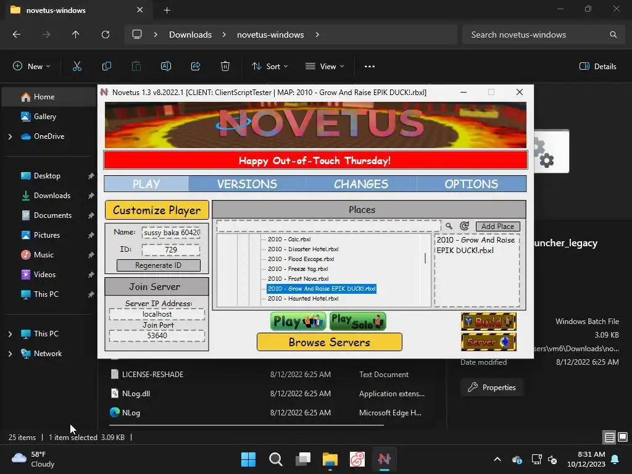The image size is (632, 474).
Task: Focus the Search novetus-windows box
Action: 544,35
